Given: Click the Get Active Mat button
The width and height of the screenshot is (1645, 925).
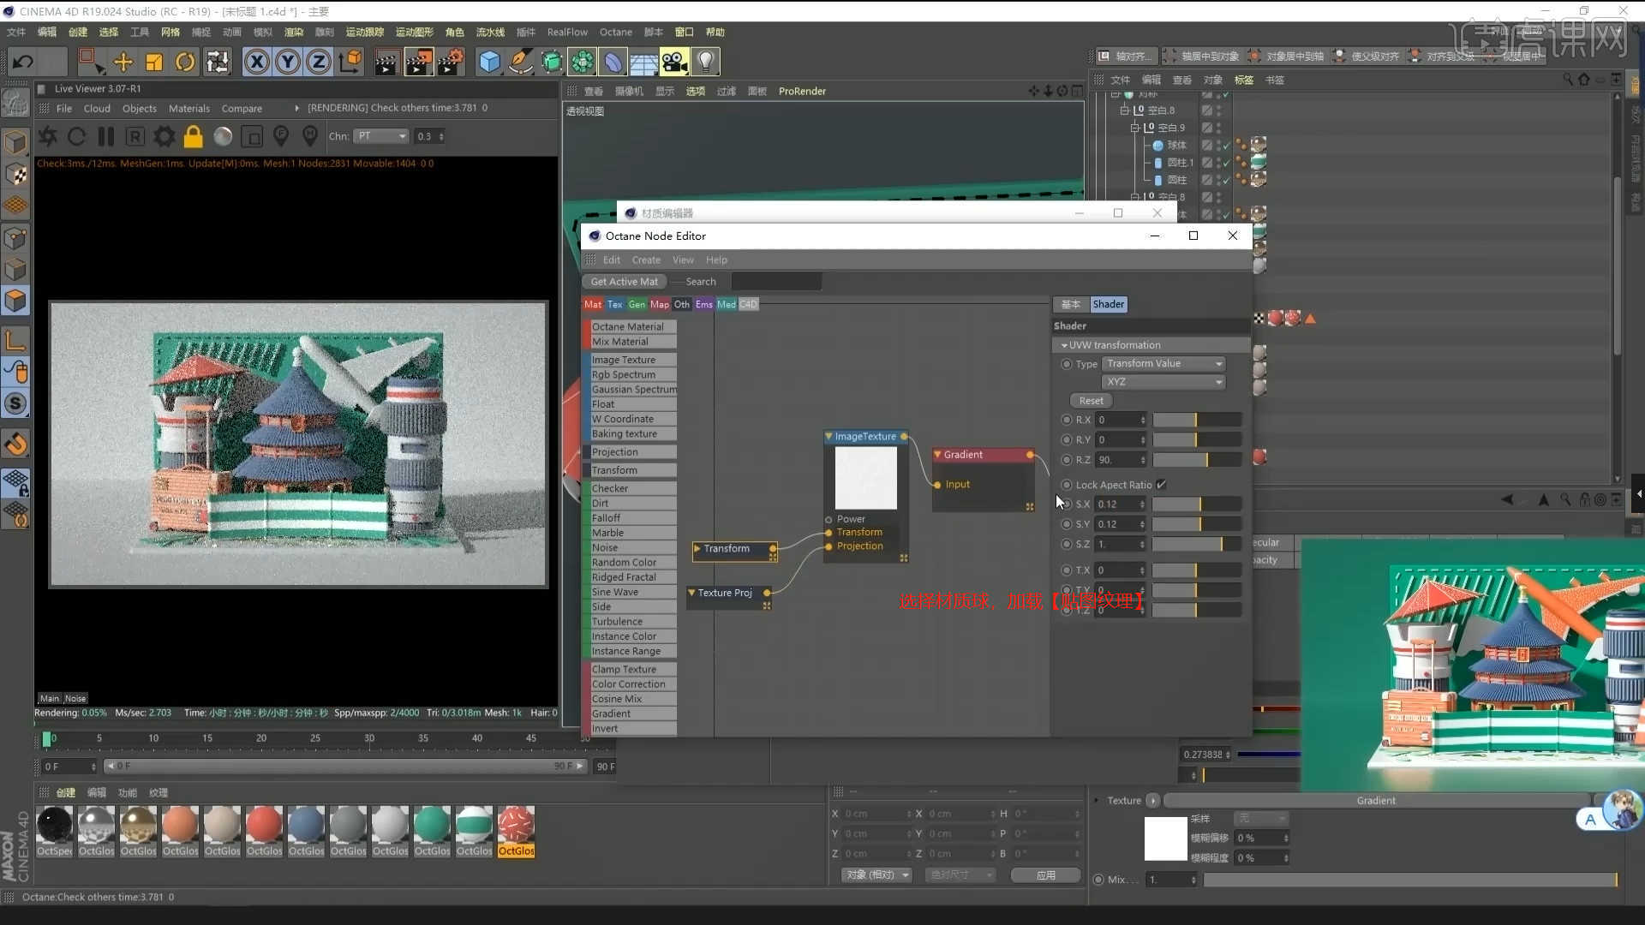Looking at the screenshot, I should (x=624, y=282).
